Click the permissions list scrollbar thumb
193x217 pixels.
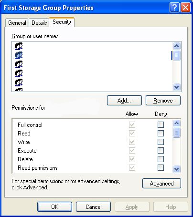pos(176,132)
